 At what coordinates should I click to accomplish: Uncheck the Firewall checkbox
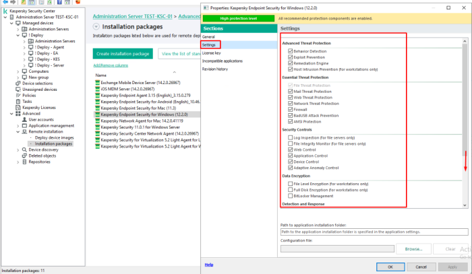[290, 109]
